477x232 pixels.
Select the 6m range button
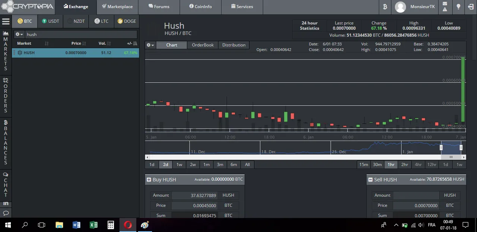click(x=234, y=165)
